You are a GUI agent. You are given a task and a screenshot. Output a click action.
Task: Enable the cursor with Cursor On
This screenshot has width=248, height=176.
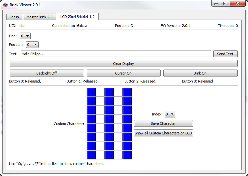[x=123, y=73]
